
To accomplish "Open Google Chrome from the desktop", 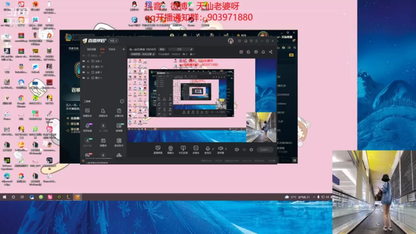I will (x=21, y=100).
